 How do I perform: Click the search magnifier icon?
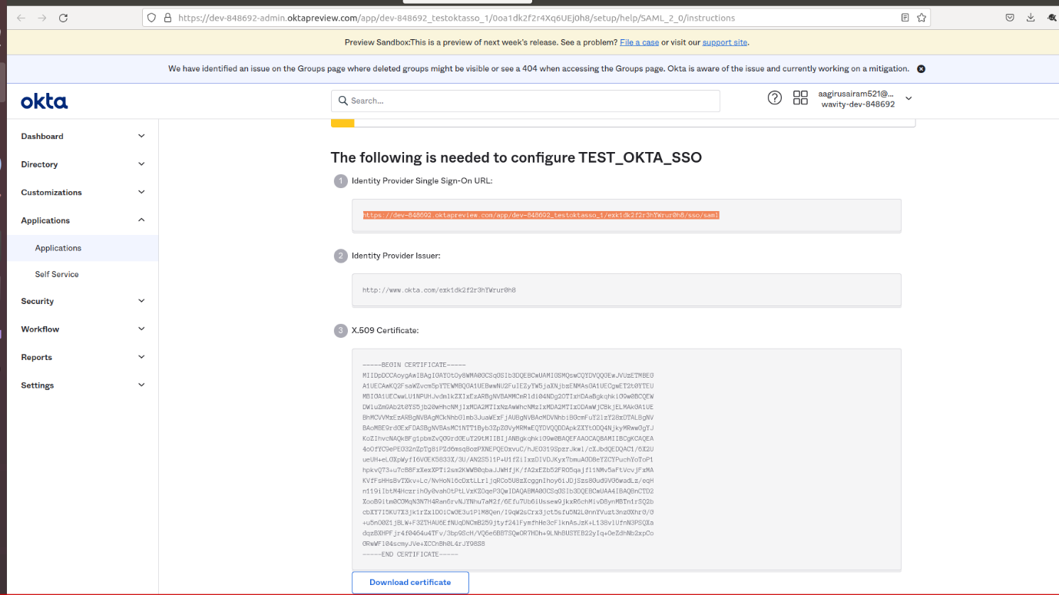coord(343,101)
